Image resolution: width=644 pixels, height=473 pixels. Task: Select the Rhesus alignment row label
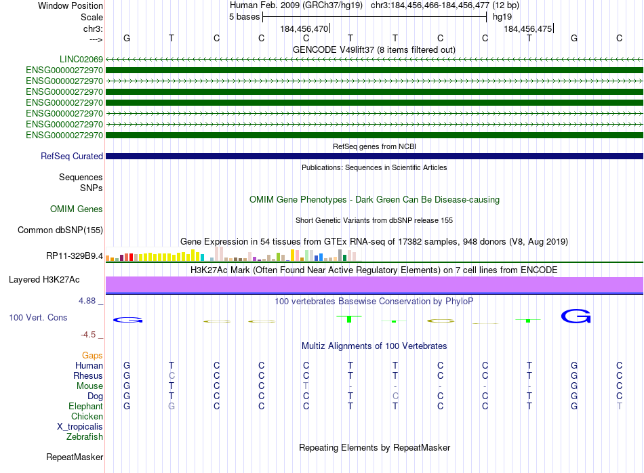88,375
